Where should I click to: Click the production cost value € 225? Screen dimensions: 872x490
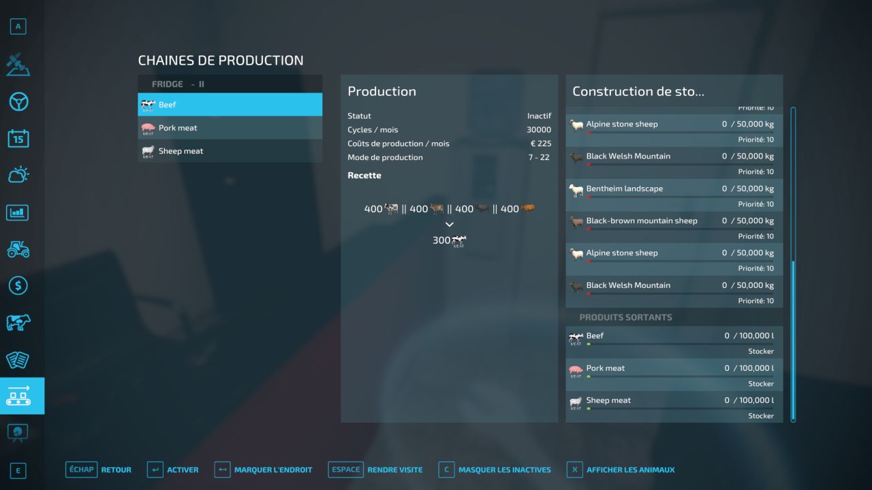point(541,144)
